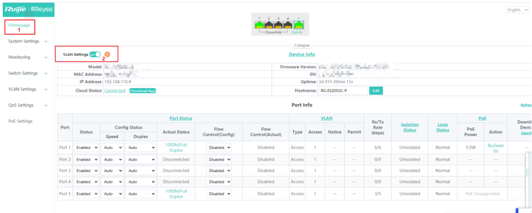
Task: Expand System Settings menu
Action: click(27, 42)
